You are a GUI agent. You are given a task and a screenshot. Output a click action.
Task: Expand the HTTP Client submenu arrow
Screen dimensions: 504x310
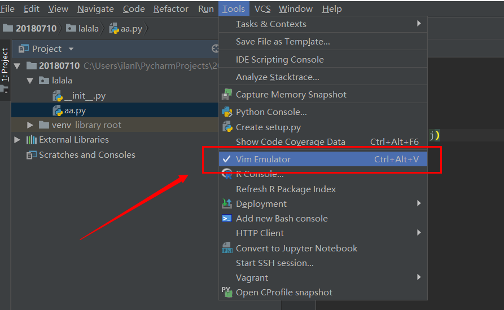click(419, 232)
